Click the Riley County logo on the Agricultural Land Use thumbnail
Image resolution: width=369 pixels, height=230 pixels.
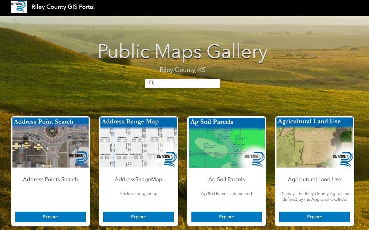343,157
